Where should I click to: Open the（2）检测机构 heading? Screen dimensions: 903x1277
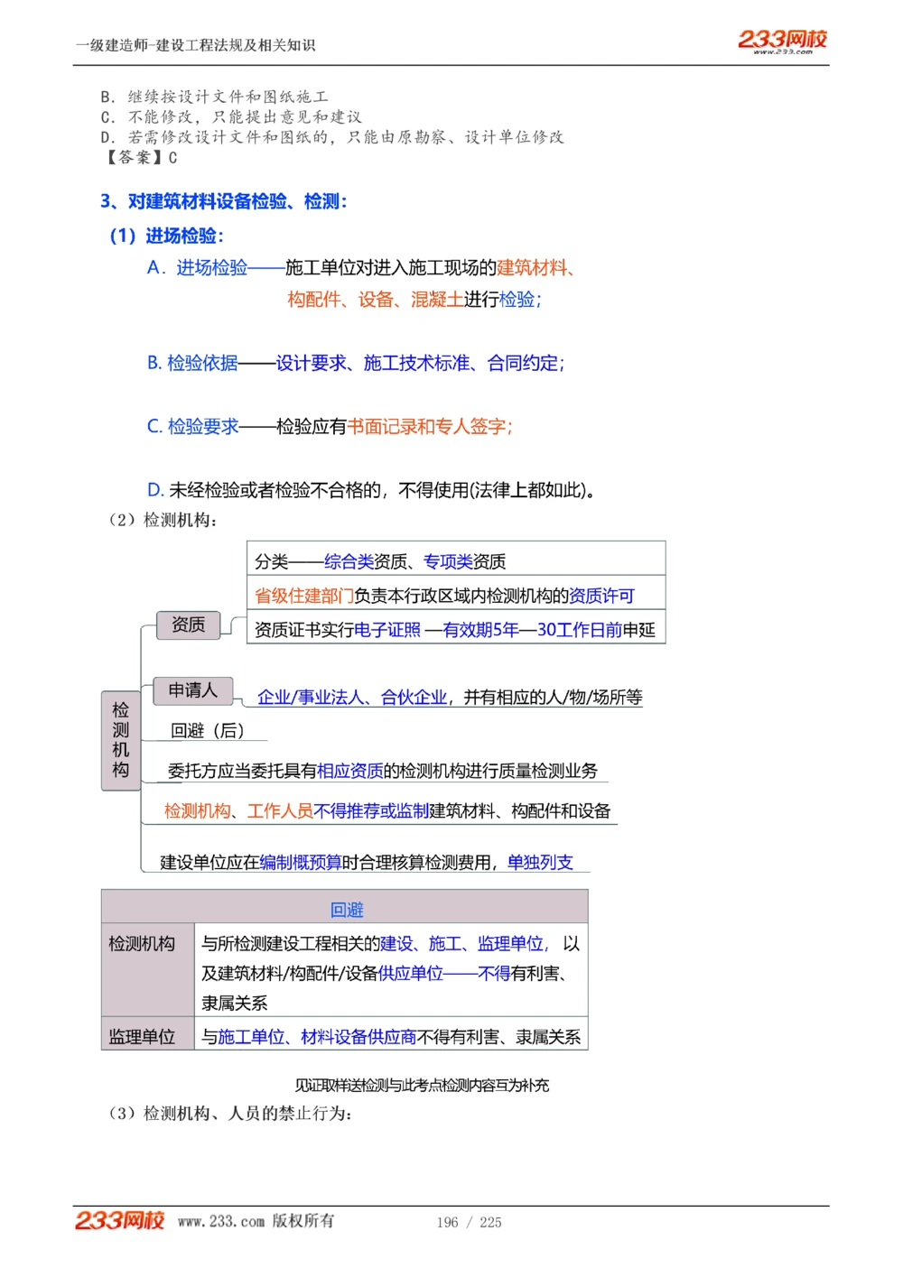pos(164,519)
